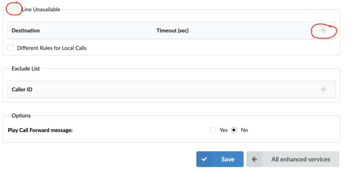Click the Yes label text
The image size is (360, 172).
223,130
